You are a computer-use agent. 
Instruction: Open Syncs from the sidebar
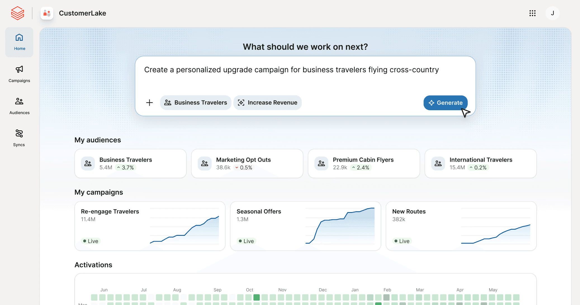tap(19, 138)
